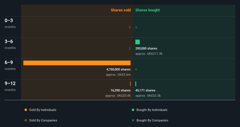Click the Shares sold column header
Viewport: 240px width, 127px height.
121,10
